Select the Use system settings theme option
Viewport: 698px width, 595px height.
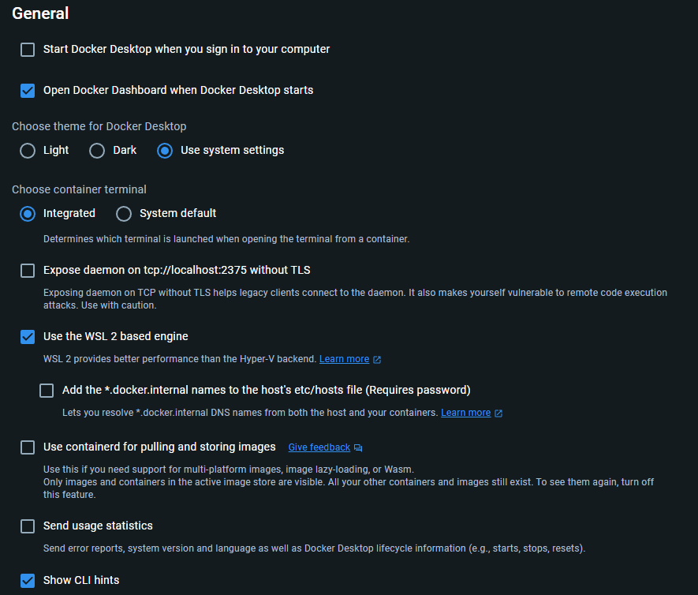165,151
